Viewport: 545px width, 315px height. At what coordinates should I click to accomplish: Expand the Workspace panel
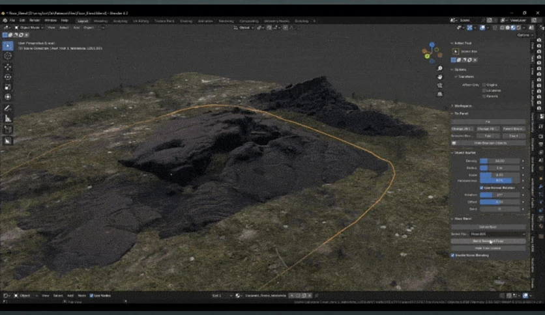[x=452, y=106]
